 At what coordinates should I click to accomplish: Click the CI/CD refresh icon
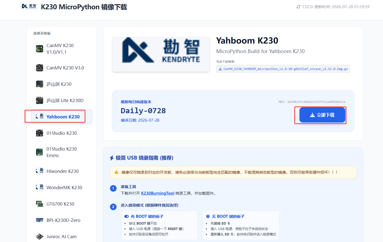(x=298, y=7)
